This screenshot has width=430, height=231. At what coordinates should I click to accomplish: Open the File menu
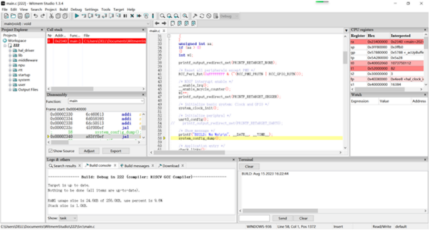tap(4, 9)
